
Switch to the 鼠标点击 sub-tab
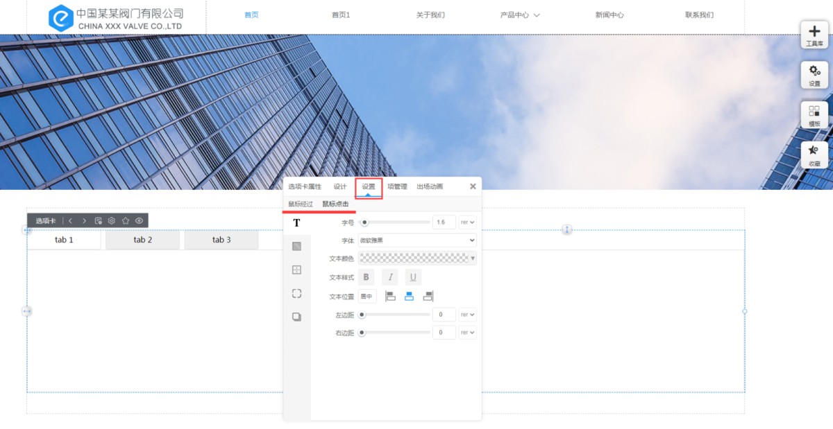point(335,204)
